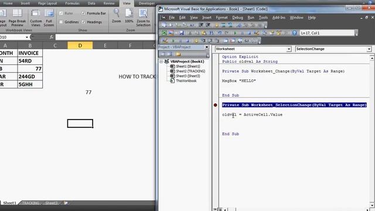Image resolution: width=375 pixels, height=211 pixels.
Task: Click column D header in Excel
Action: click(80, 45)
